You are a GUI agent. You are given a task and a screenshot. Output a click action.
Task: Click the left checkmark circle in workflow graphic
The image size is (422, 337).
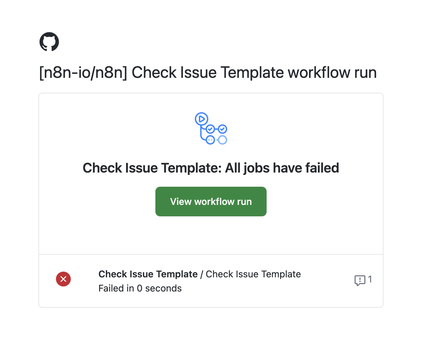tap(210, 129)
